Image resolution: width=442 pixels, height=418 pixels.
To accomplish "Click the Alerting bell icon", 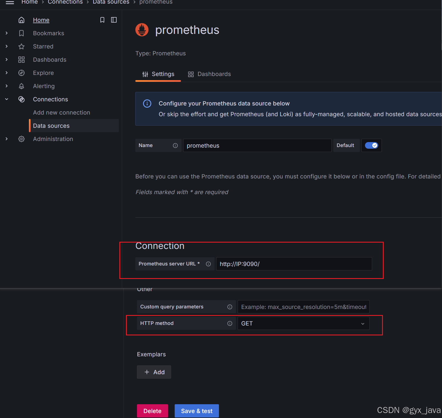I will [x=21, y=86].
